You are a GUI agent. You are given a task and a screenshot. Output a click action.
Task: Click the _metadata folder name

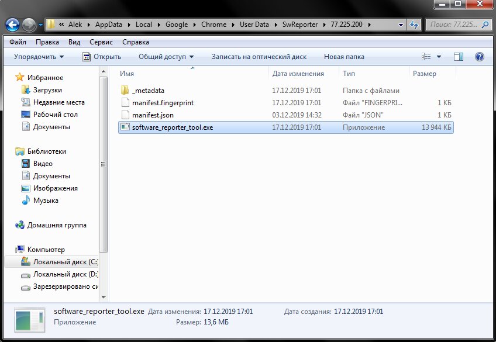tap(148, 91)
